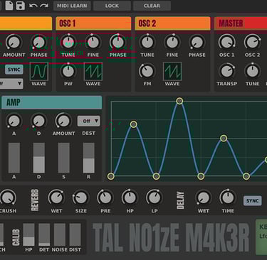Click the OSC 1 TUNE knob
Viewport: 267px width, 260px height.
[x=68, y=43]
